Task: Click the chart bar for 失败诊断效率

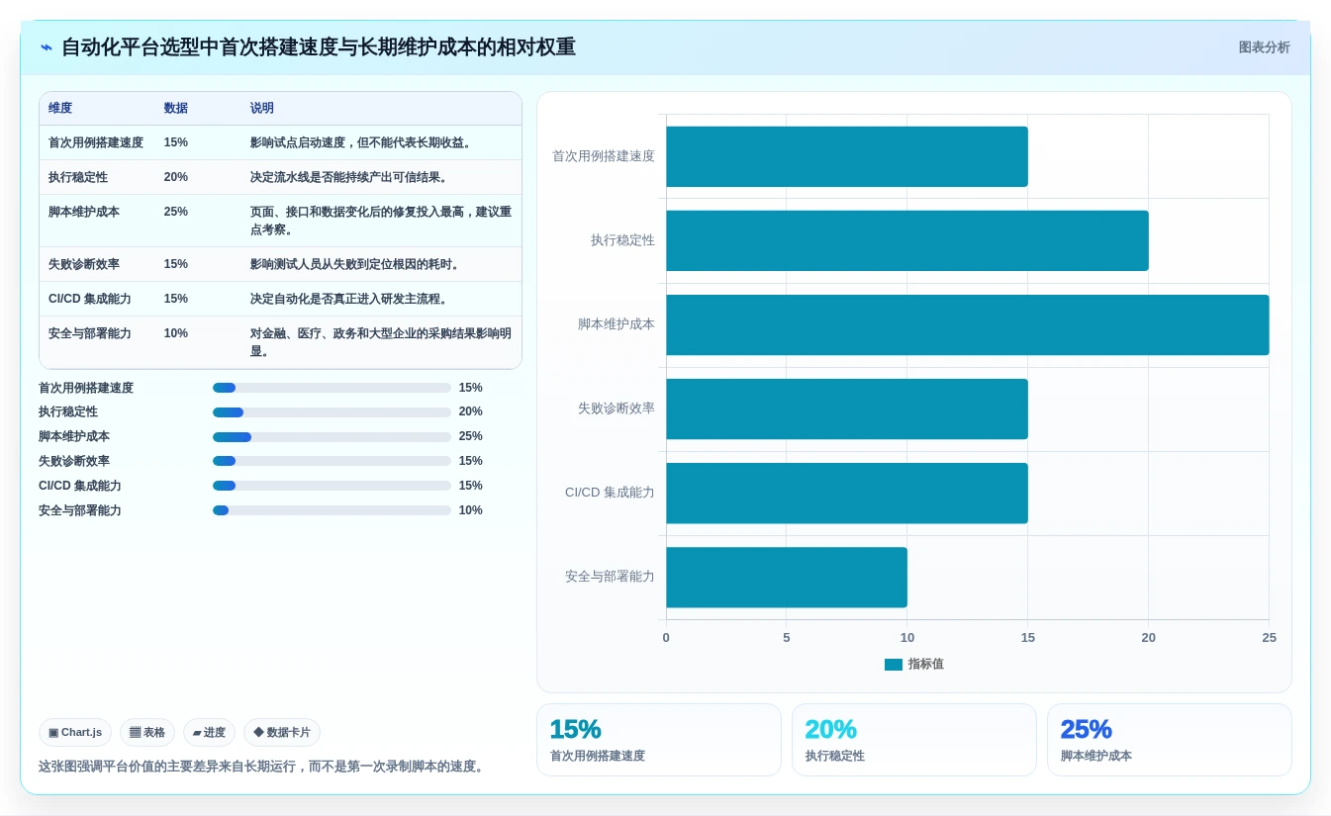Action: tap(847, 408)
